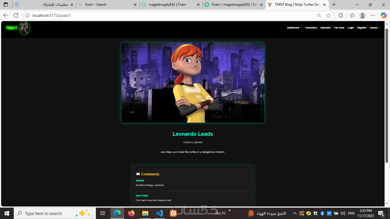
Task: Expand the Games dropdown menu
Action: tap(375, 28)
